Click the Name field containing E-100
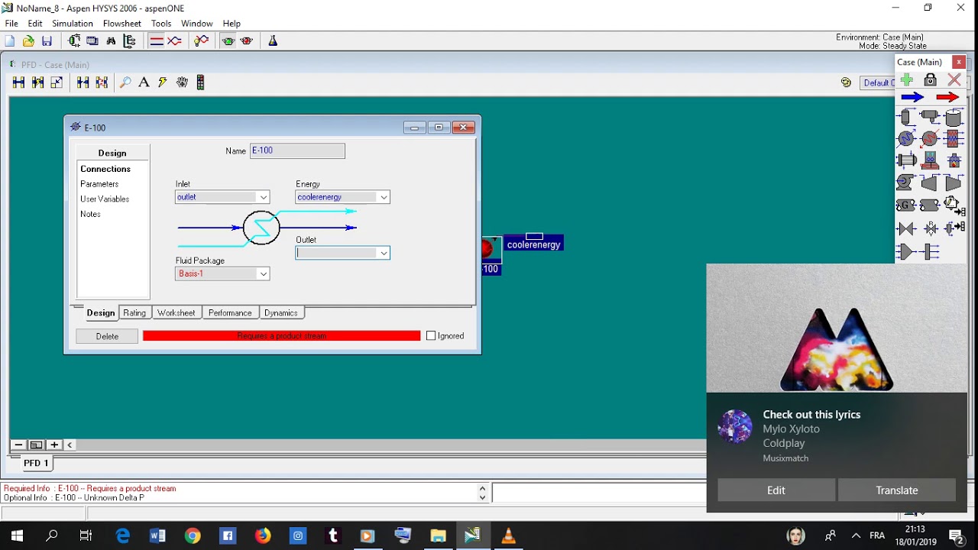The image size is (978, 550). (x=297, y=150)
